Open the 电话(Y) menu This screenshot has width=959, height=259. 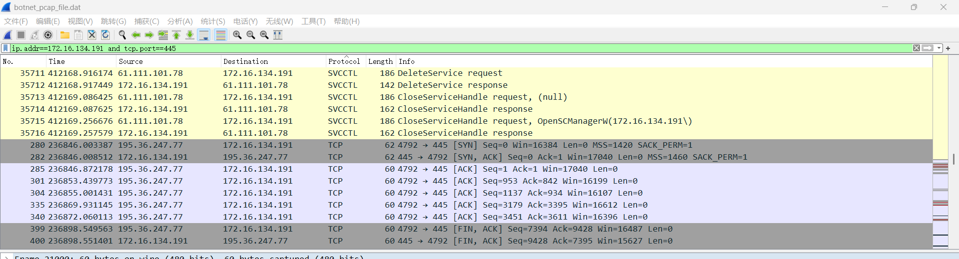pos(245,21)
